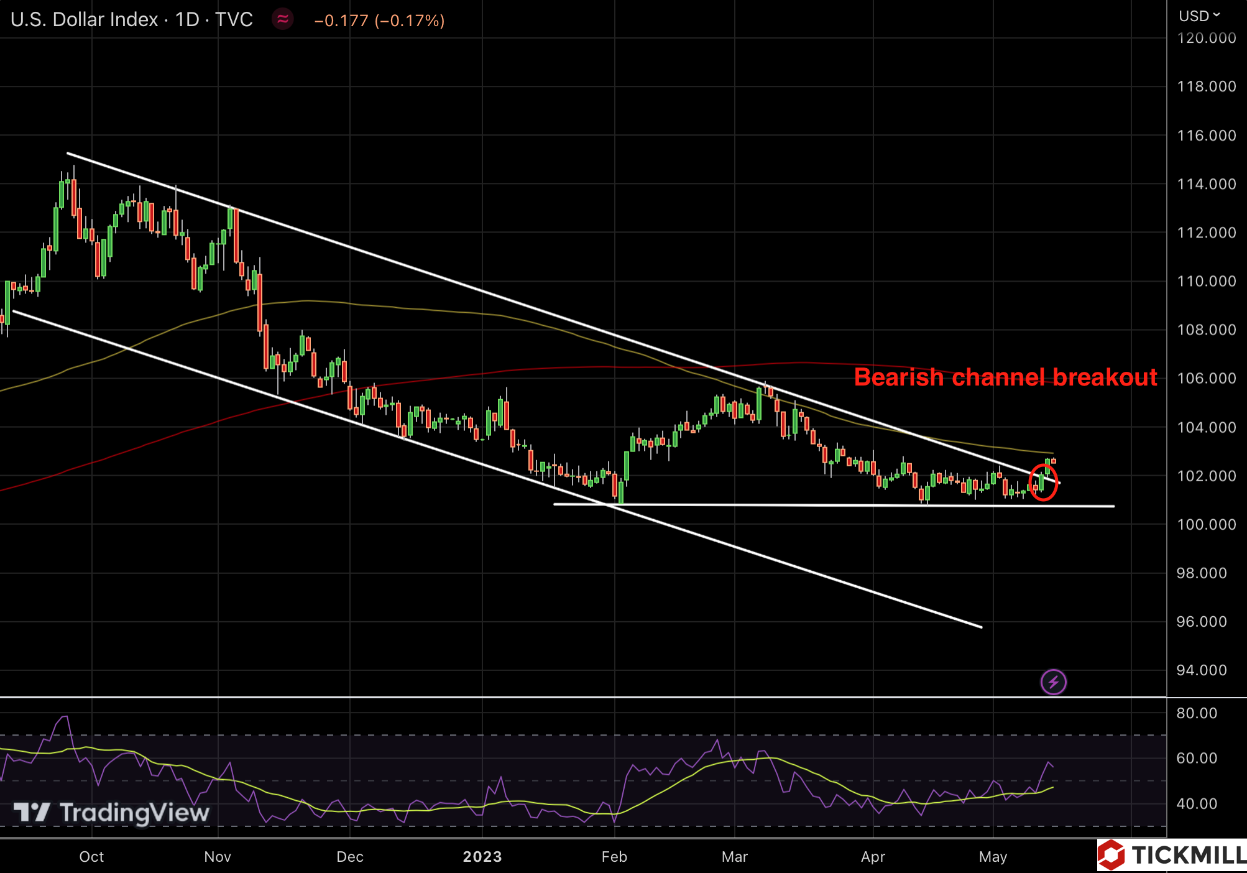Click the -0.177 (-0.17%) change value
This screenshot has height=873, width=1247.
(379, 21)
